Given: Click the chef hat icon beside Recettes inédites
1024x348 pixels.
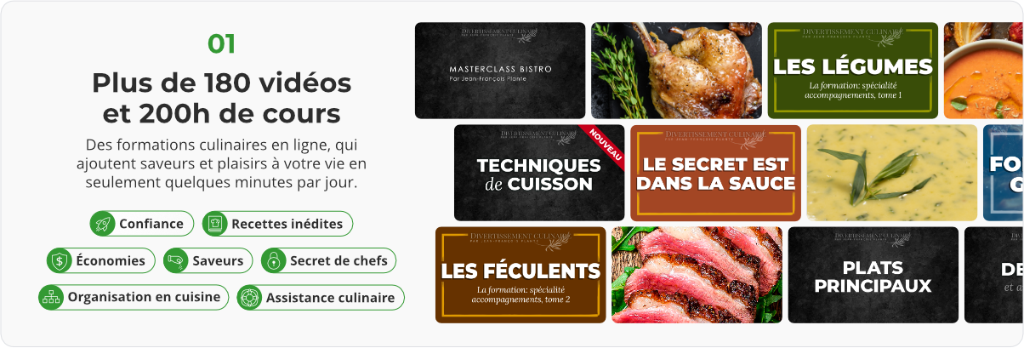Looking at the screenshot, I should pyautogui.click(x=215, y=224).
